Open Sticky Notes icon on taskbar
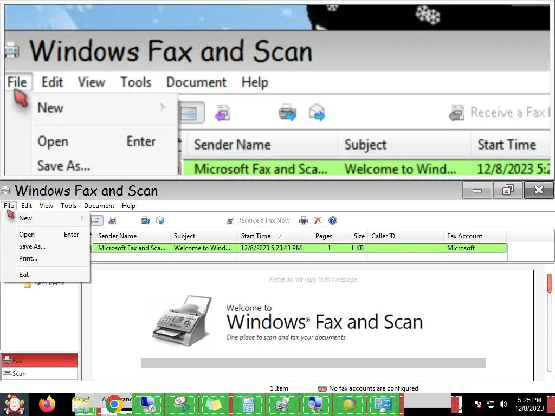 pyautogui.click(x=214, y=404)
